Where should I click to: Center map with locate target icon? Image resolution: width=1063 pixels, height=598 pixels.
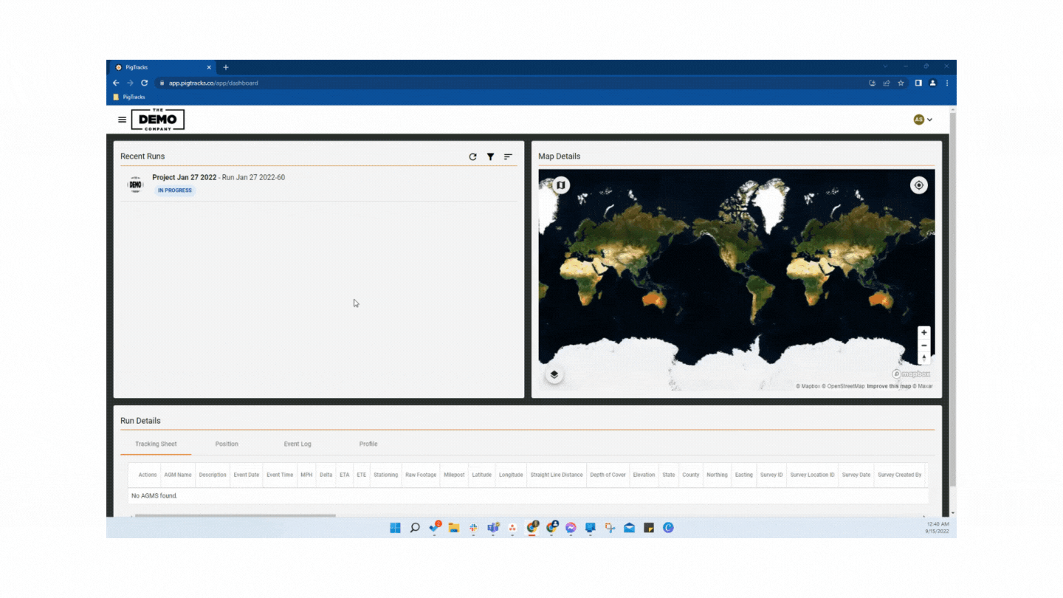[918, 185]
